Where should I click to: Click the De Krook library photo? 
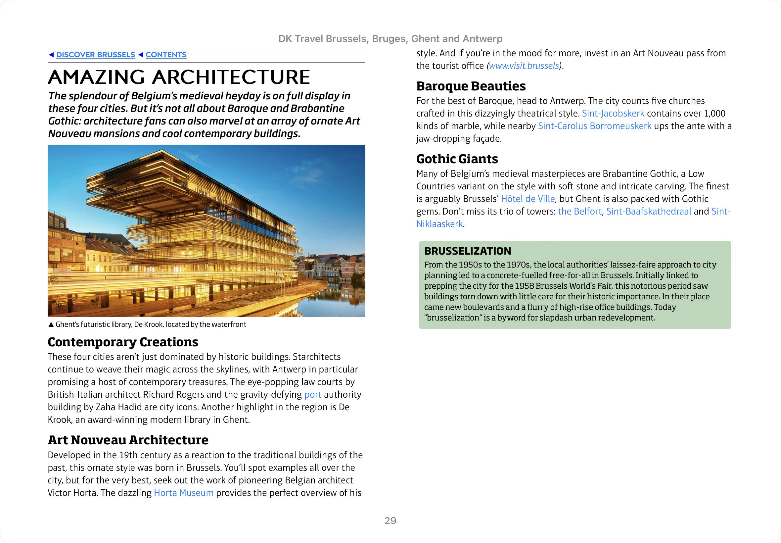[207, 231]
